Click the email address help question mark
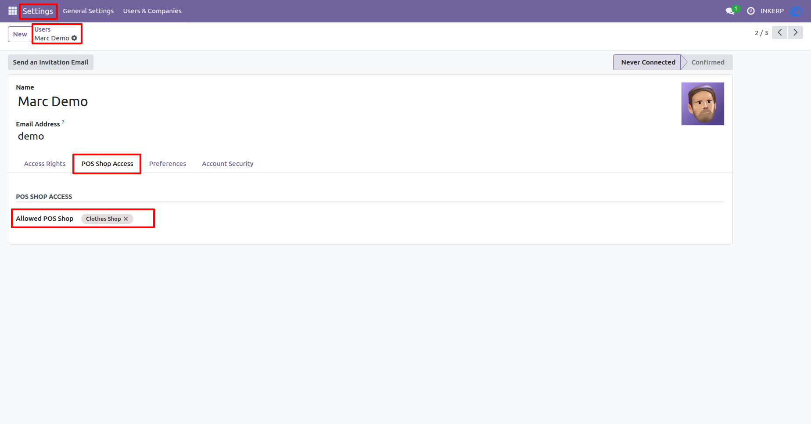 (x=63, y=122)
